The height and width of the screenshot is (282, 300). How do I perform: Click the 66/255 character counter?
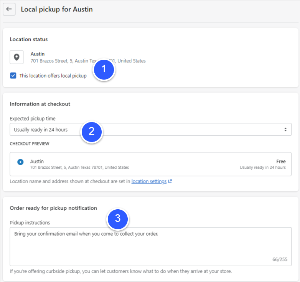(x=280, y=259)
